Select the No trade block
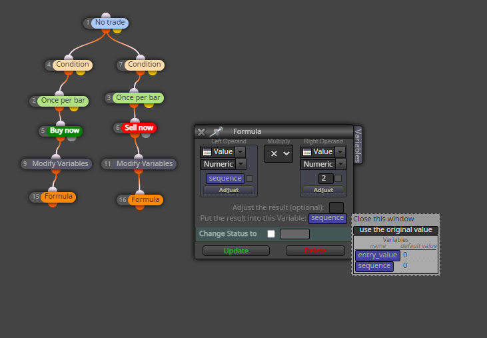487x338 pixels. click(x=110, y=23)
